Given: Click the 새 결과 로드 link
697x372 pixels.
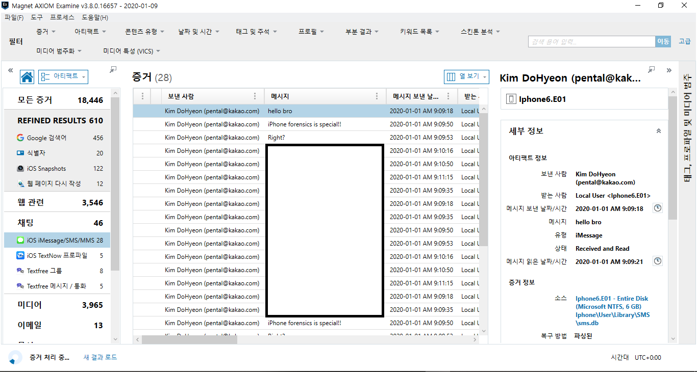Looking at the screenshot, I should click(x=101, y=357).
